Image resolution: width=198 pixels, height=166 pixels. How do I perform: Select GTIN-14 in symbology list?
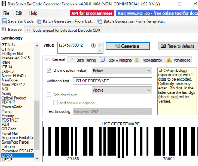pyautogui.click(x=17, y=45)
